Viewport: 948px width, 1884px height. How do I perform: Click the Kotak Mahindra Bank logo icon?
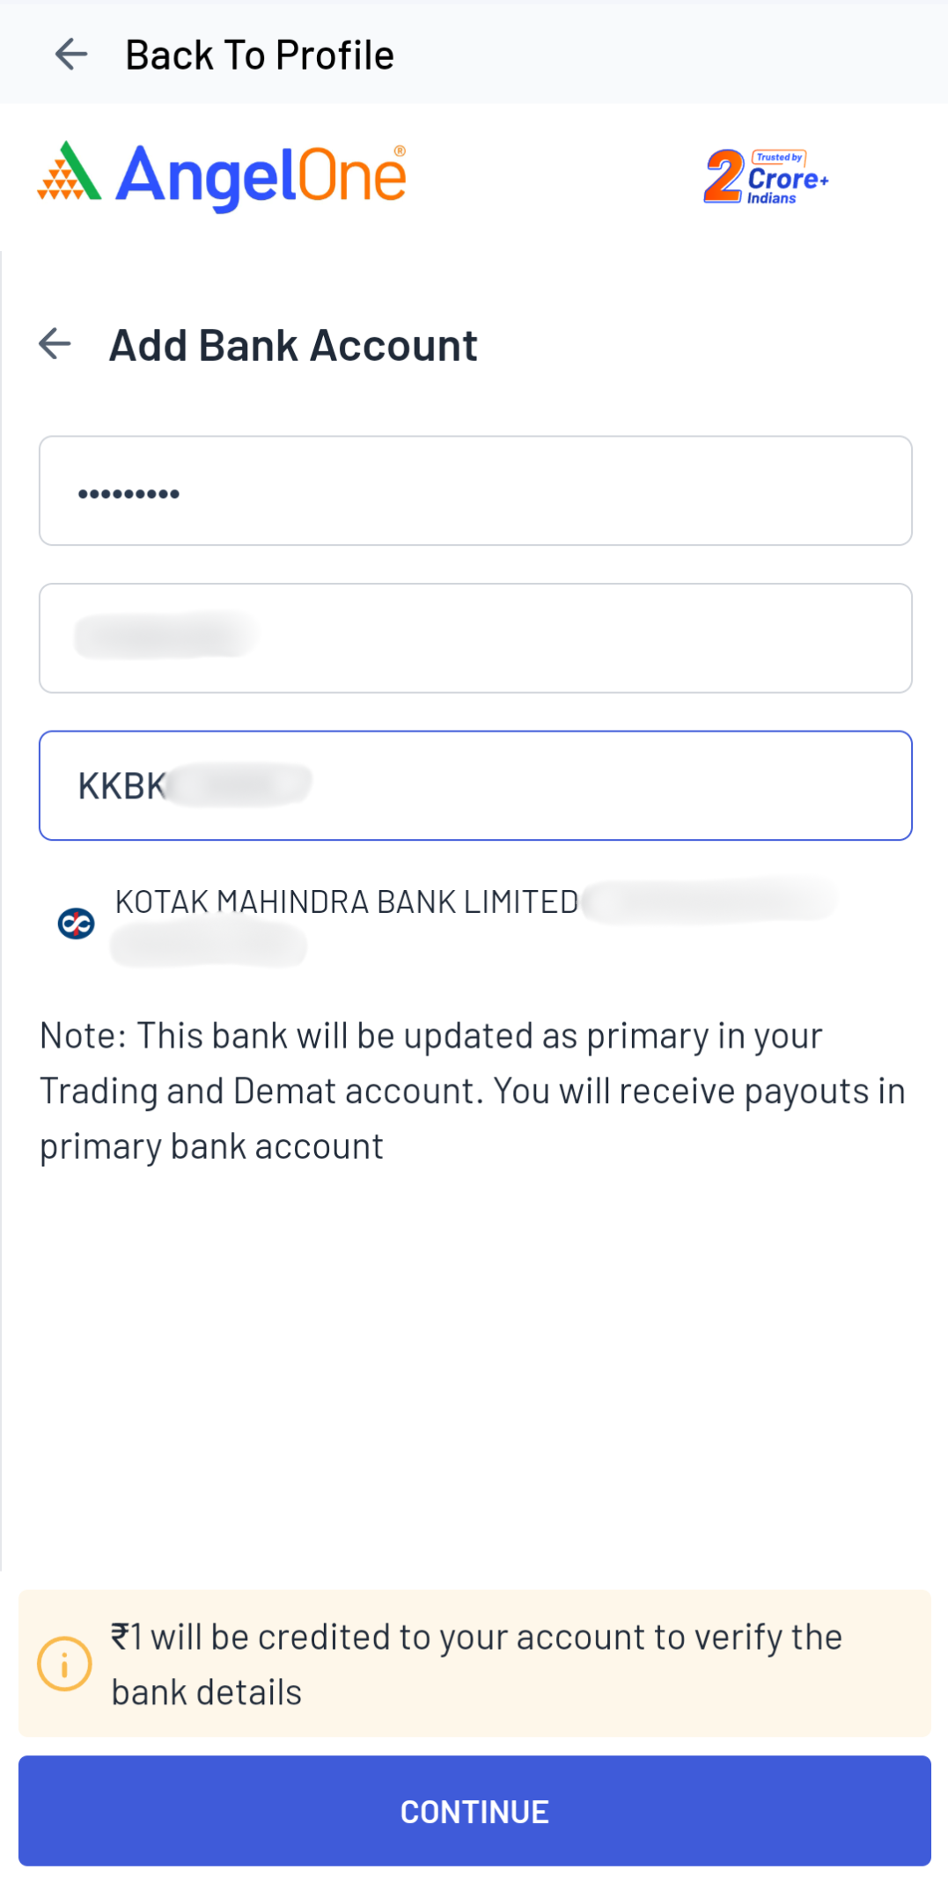click(x=77, y=923)
